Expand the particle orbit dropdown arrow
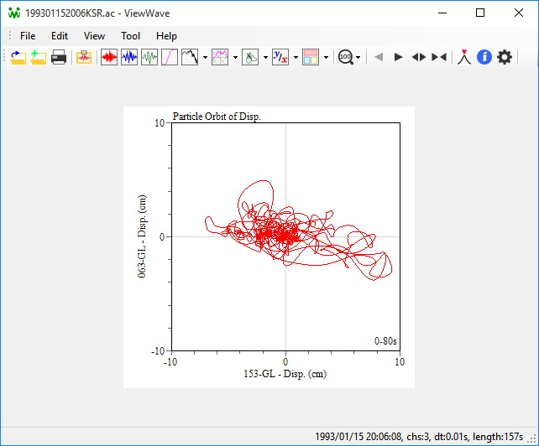 pyautogui.click(x=265, y=57)
